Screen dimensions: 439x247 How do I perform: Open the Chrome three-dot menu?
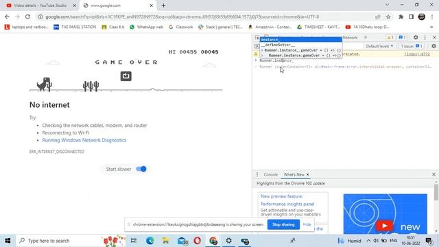click(433, 16)
